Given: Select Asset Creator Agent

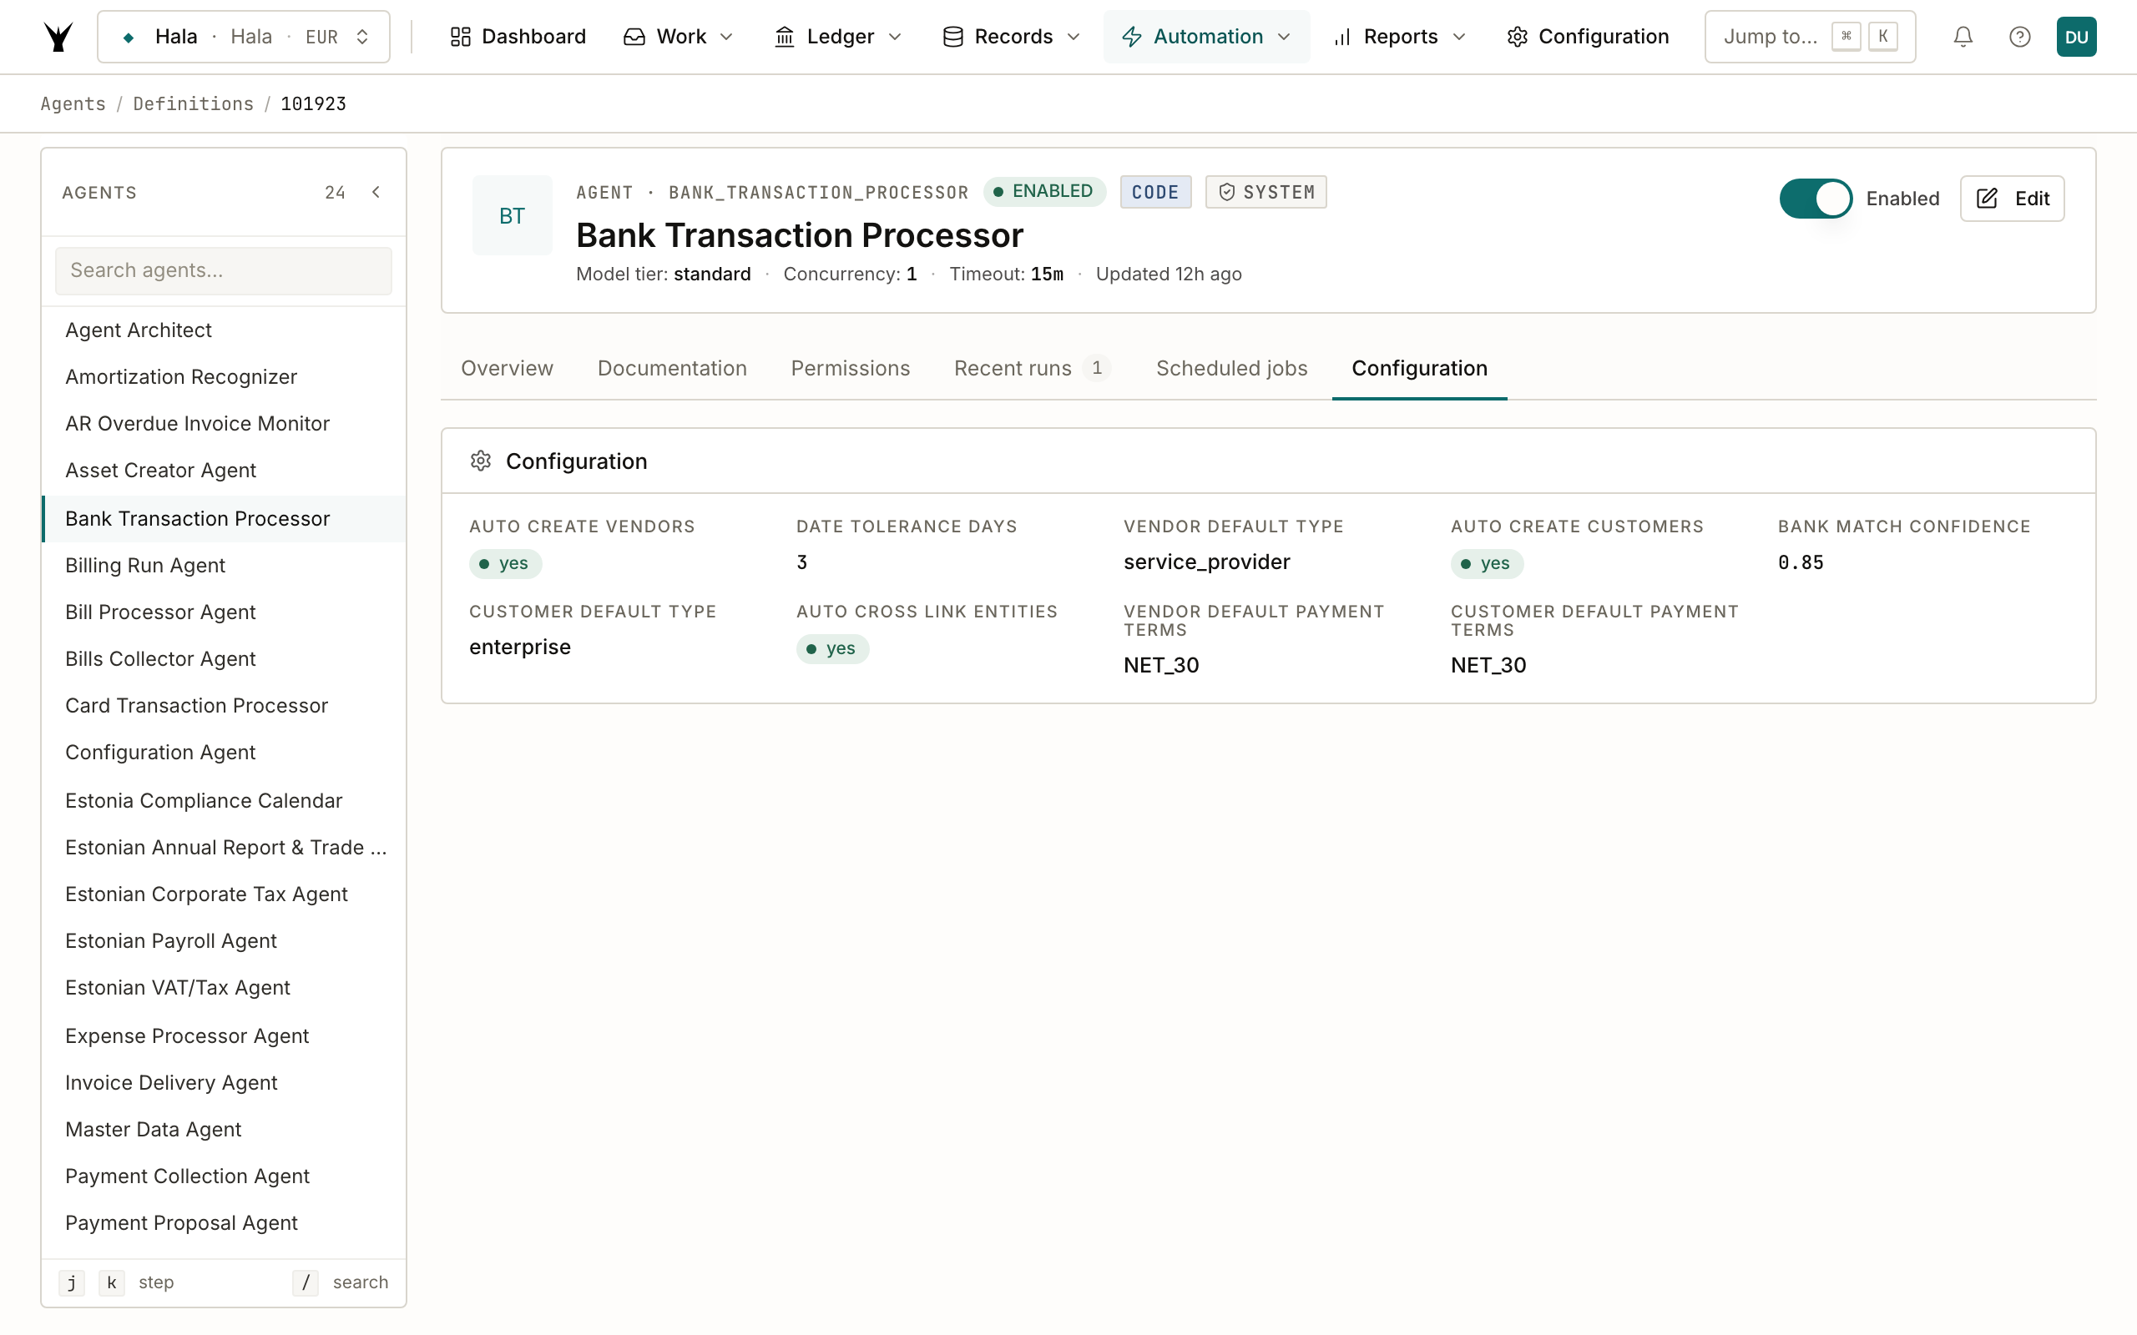Looking at the screenshot, I should 224,471.
